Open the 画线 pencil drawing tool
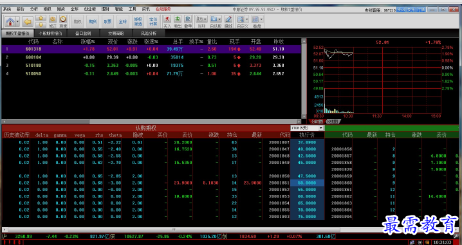The image size is (462, 245). (x=228, y=19)
